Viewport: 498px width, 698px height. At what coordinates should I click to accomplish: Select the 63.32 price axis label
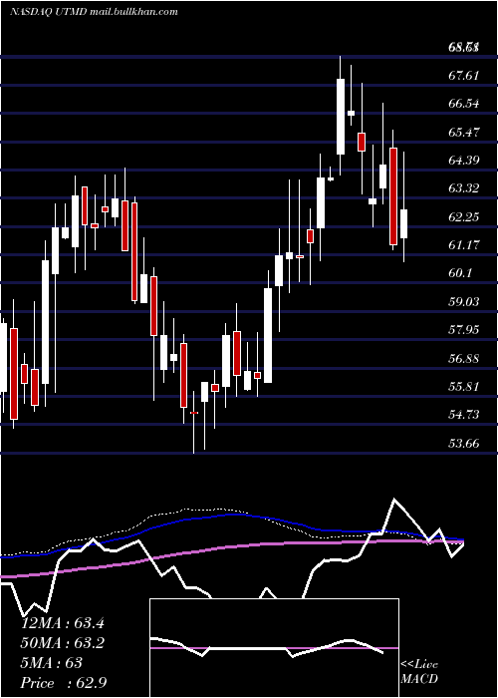(x=464, y=188)
